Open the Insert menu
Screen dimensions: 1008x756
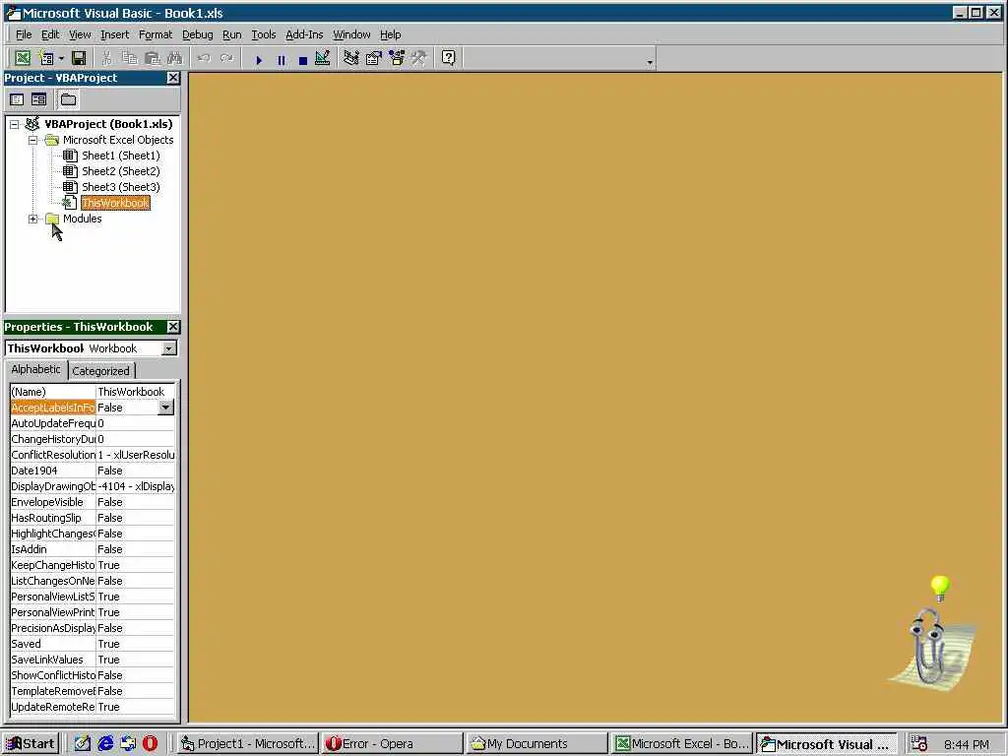114,34
